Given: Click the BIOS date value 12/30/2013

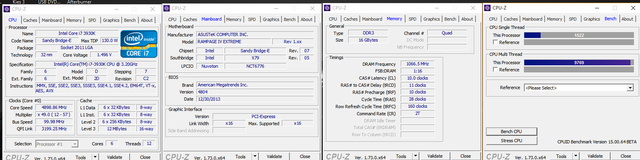Looking at the screenshot, I should point(255,99).
